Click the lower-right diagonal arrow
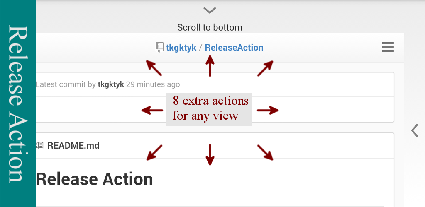425x207 pixels. (265, 152)
